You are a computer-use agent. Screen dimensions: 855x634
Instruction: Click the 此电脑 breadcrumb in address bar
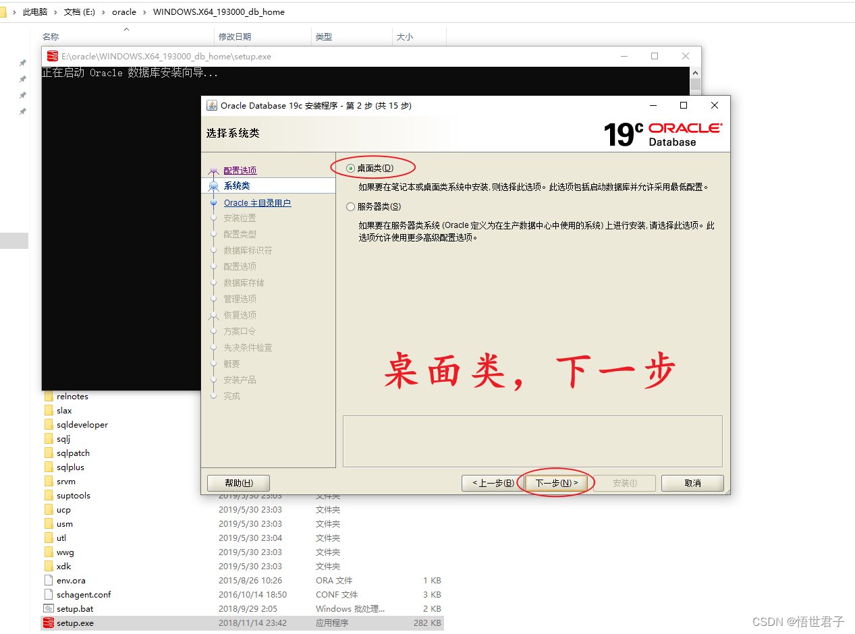tap(35, 12)
